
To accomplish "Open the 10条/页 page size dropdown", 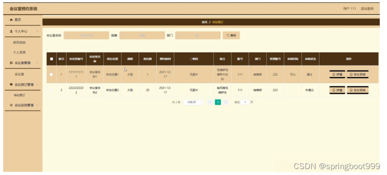I will click(x=193, y=102).
